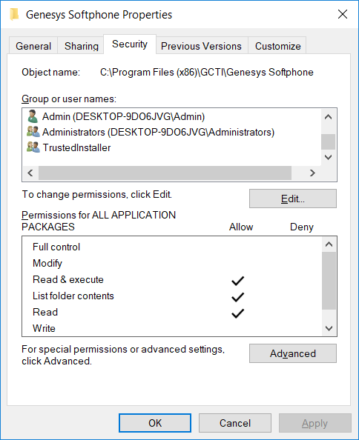This screenshot has height=440, width=359.
Task: Click the user list left scroll arrow
Action: [30, 173]
